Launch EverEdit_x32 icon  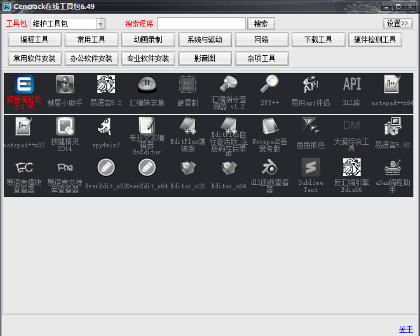point(106,168)
